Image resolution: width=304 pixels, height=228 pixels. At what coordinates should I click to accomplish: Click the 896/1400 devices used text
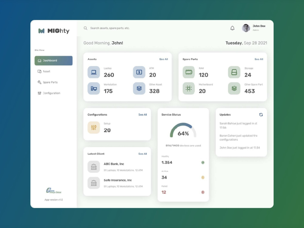pyautogui.click(x=183, y=146)
